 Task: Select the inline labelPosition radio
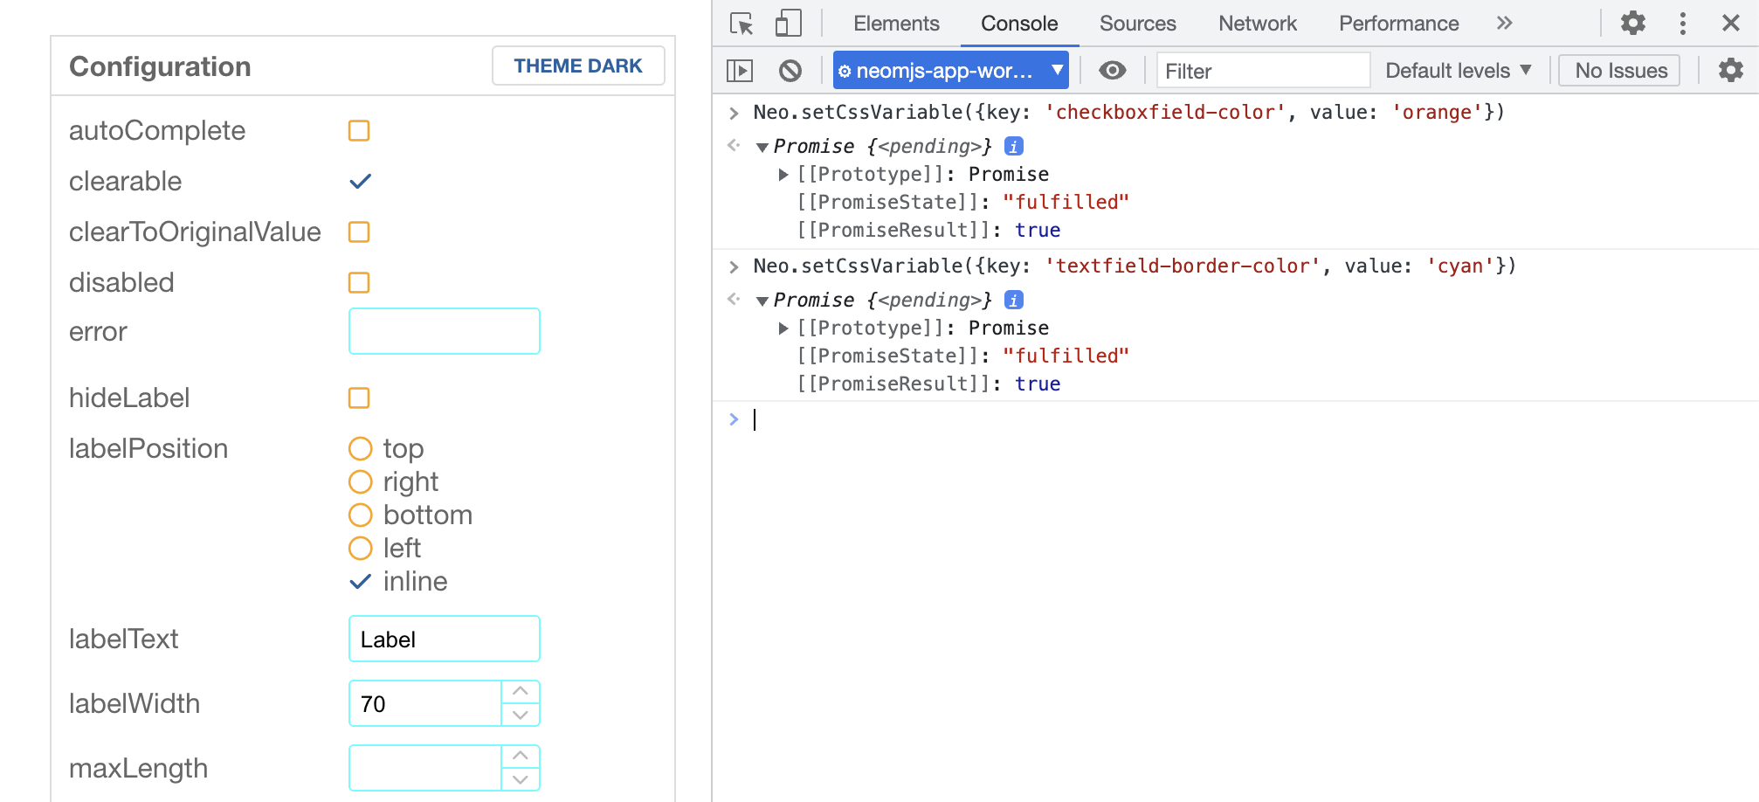360,582
